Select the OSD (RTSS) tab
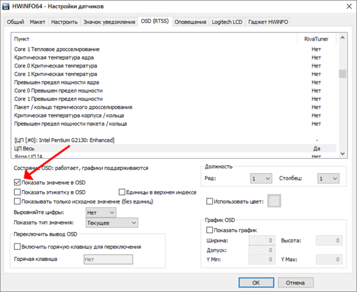This screenshot has width=357, height=292. click(155, 21)
